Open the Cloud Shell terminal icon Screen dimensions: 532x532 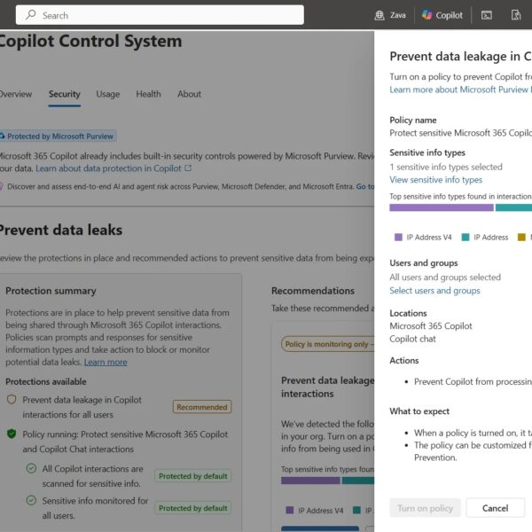[487, 15]
